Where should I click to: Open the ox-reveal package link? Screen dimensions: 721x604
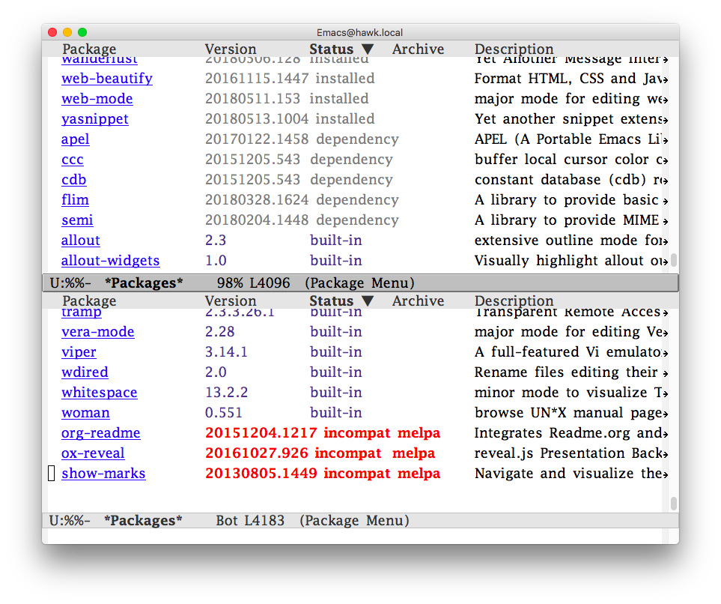93,453
